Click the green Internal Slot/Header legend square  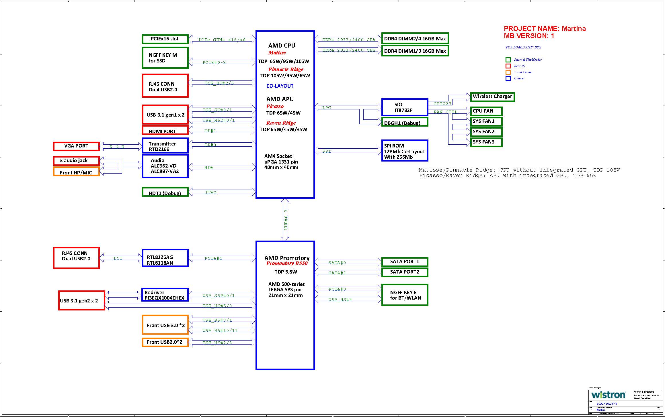(x=508, y=60)
